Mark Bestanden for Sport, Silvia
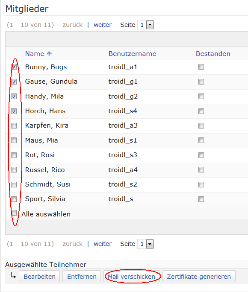The image size is (248, 292). pyautogui.click(x=201, y=199)
